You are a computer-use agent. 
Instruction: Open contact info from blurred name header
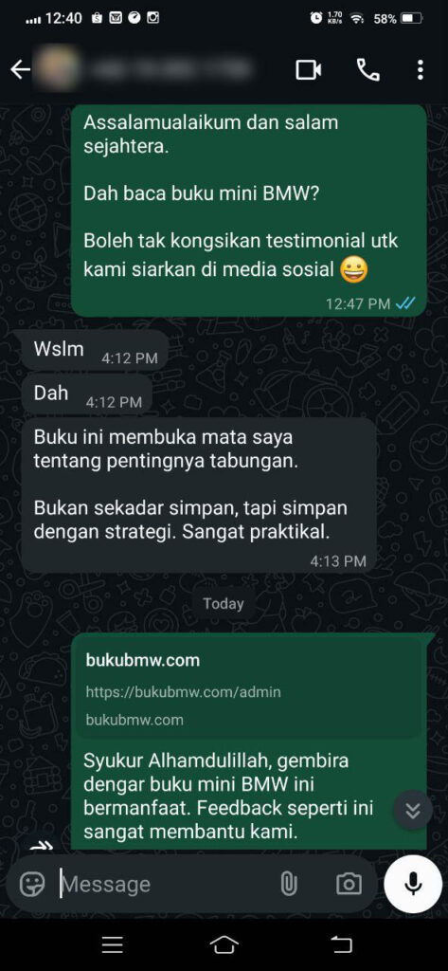pyautogui.click(x=170, y=70)
